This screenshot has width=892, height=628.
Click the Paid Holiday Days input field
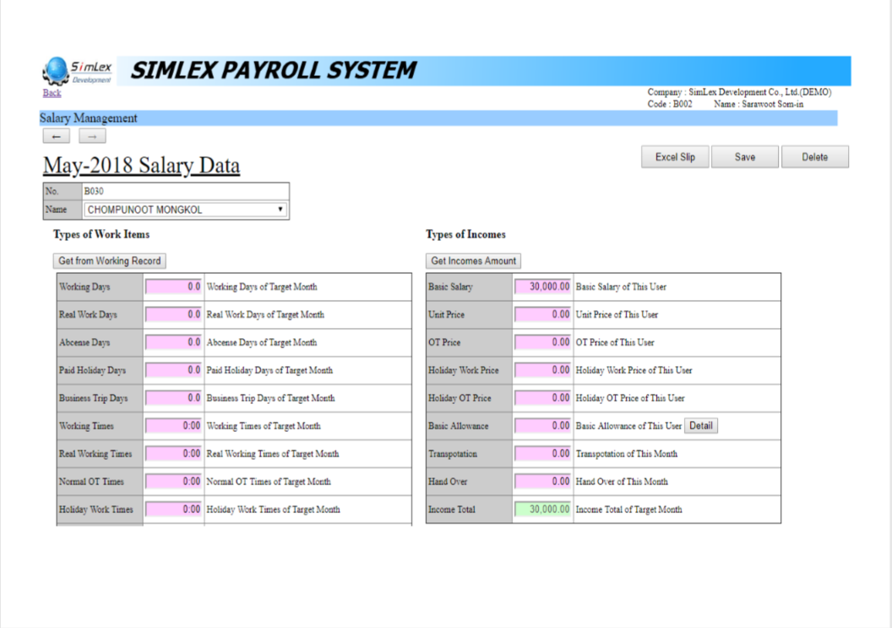[x=173, y=370]
